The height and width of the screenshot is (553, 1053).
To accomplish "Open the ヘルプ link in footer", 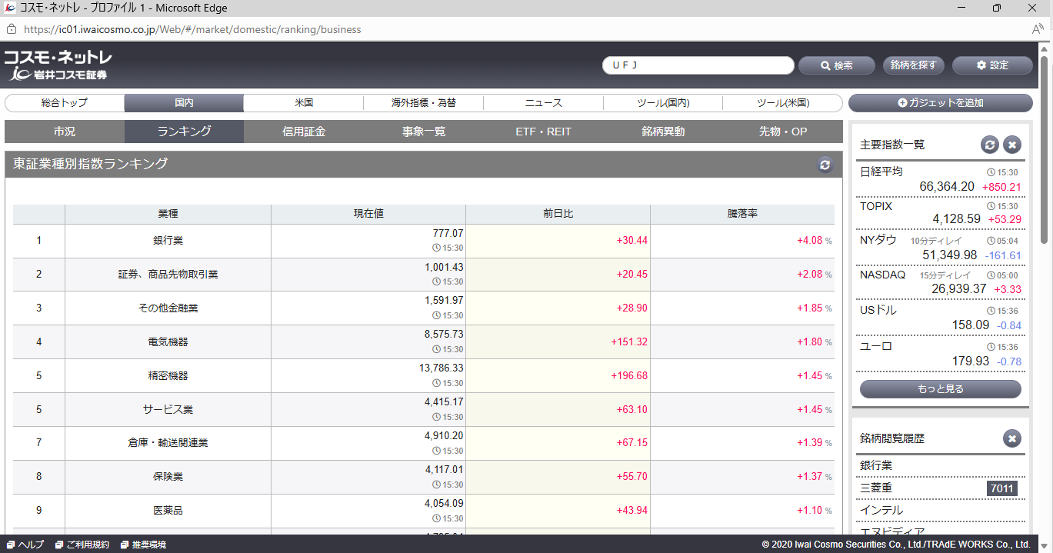I will (25, 545).
